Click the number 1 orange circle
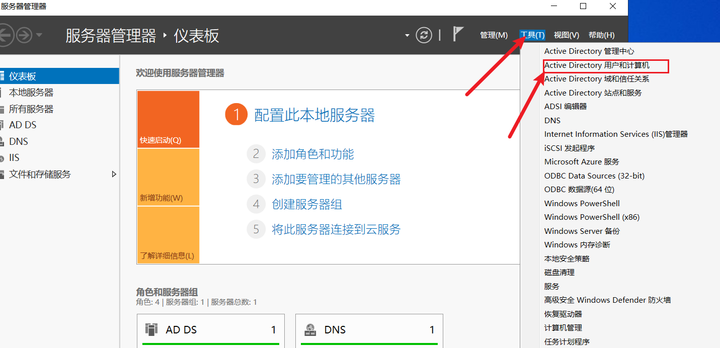The image size is (720, 348). click(x=236, y=115)
